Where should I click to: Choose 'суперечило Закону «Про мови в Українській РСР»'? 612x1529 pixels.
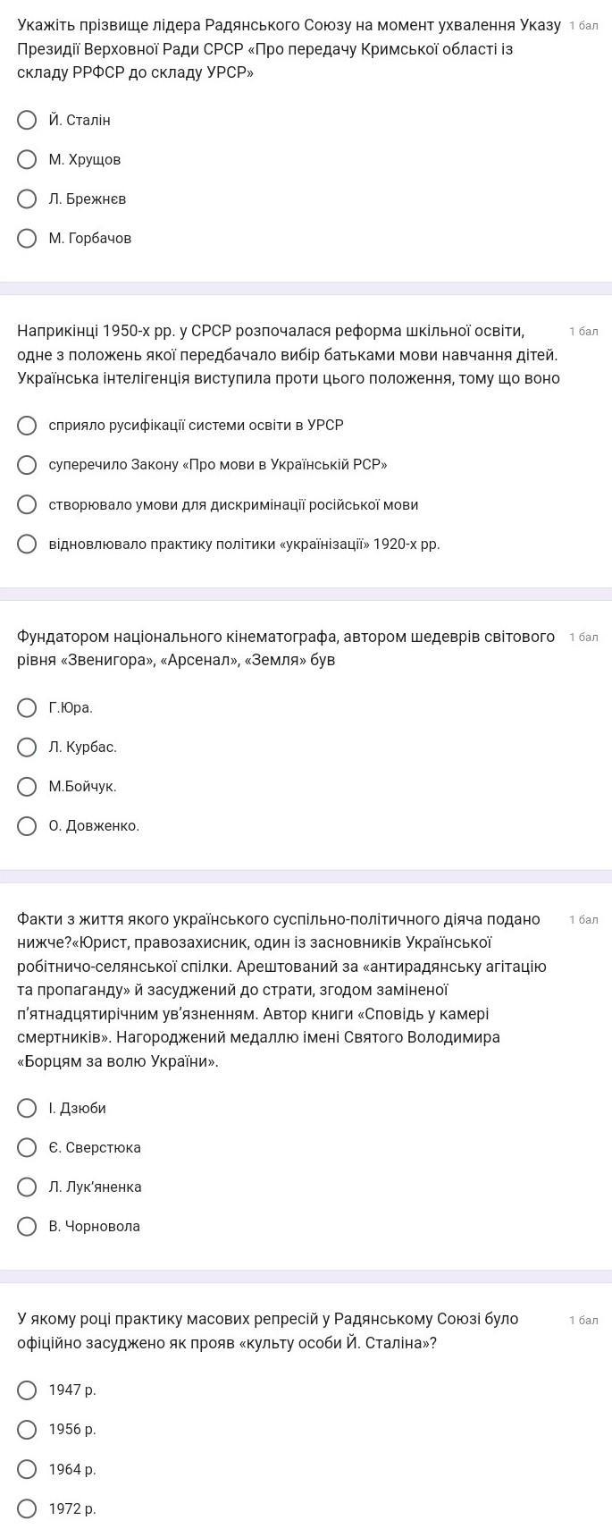[28, 464]
